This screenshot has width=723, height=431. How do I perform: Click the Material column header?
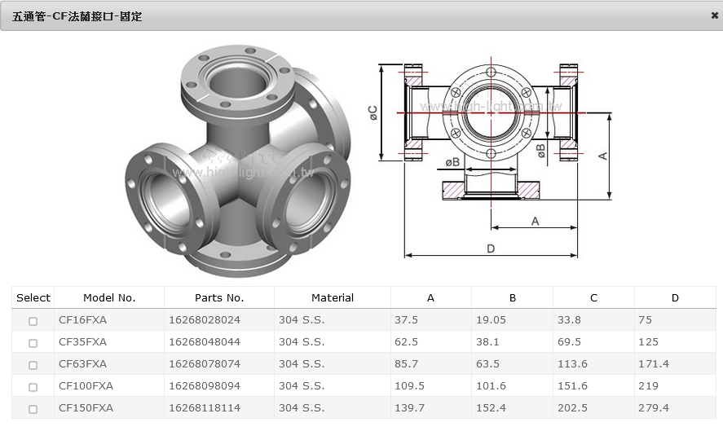(333, 297)
